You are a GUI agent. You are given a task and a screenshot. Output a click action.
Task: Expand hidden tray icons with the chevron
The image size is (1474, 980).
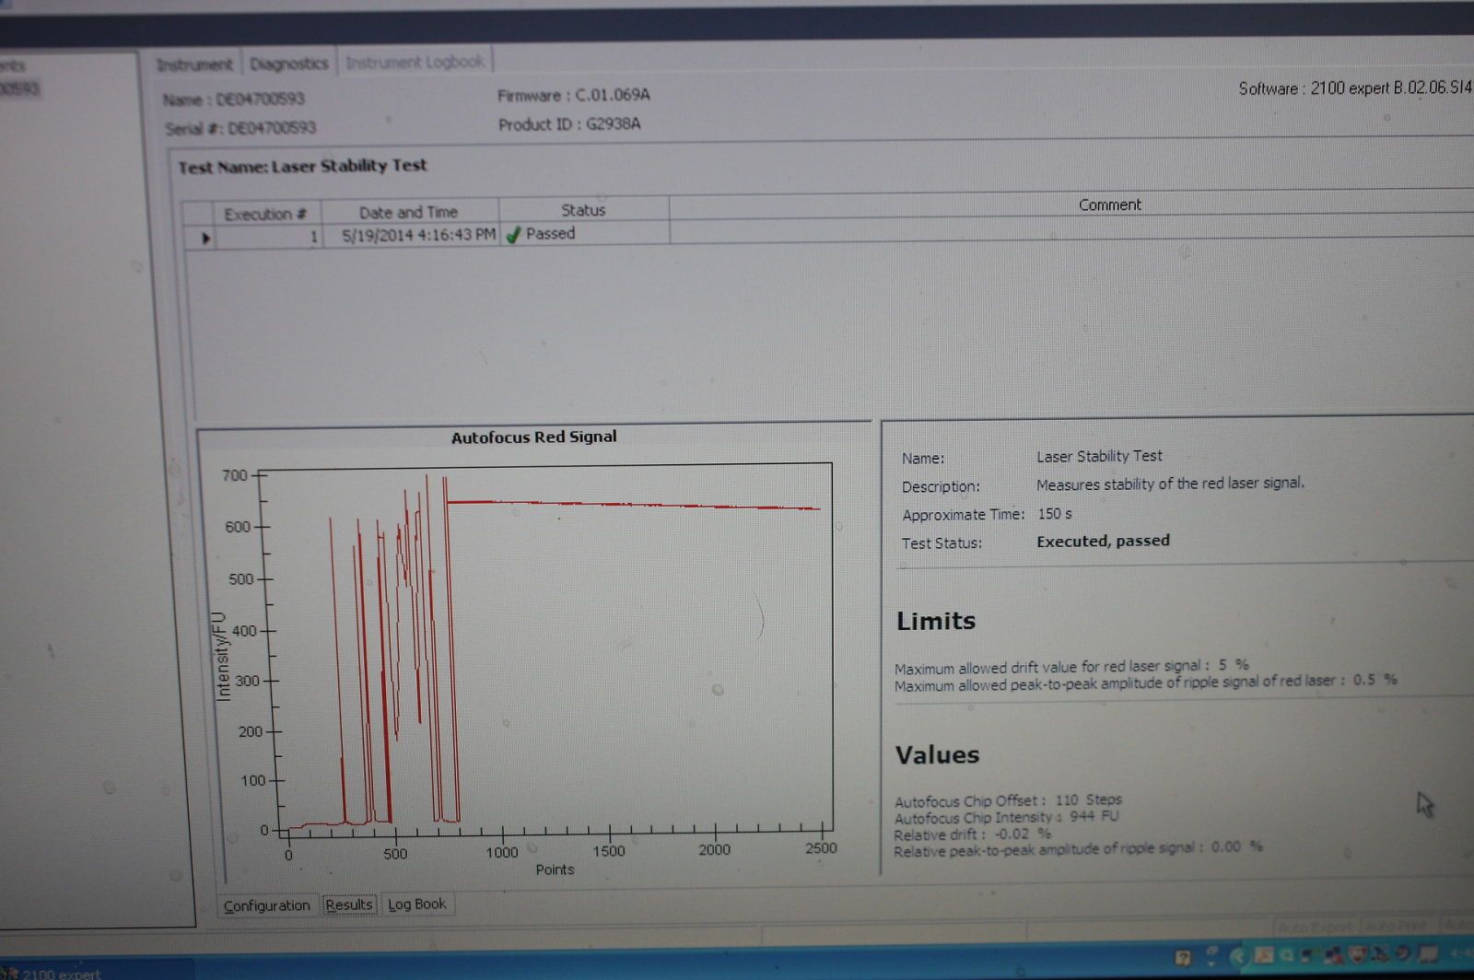coord(1239,957)
